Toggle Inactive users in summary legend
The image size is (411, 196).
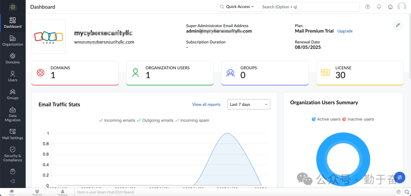[x=358, y=119]
